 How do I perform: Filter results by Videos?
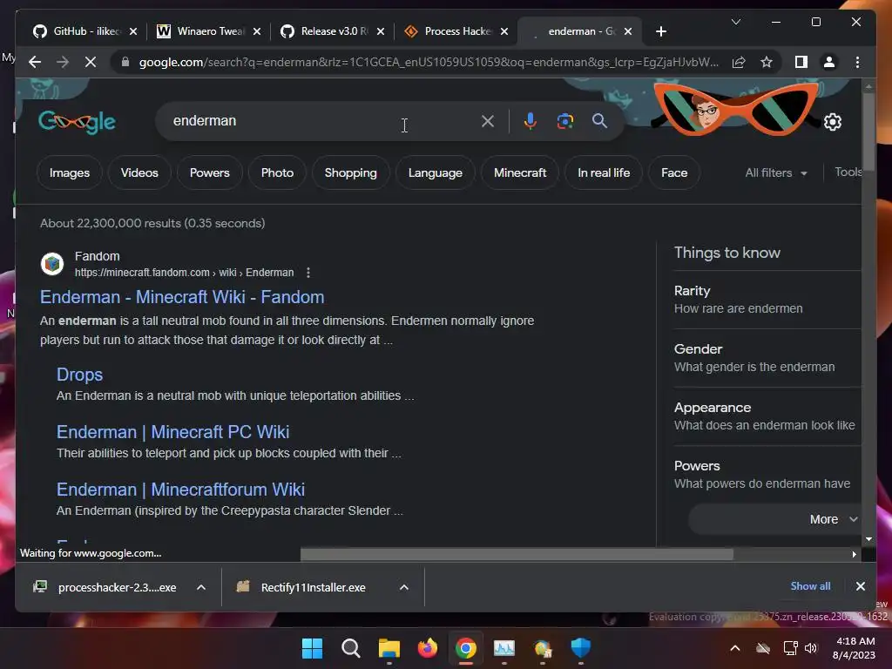(x=139, y=173)
